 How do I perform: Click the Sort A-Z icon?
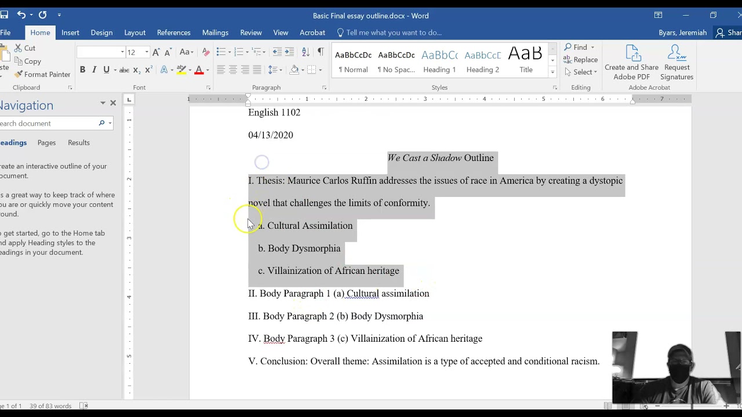click(x=305, y=52)
